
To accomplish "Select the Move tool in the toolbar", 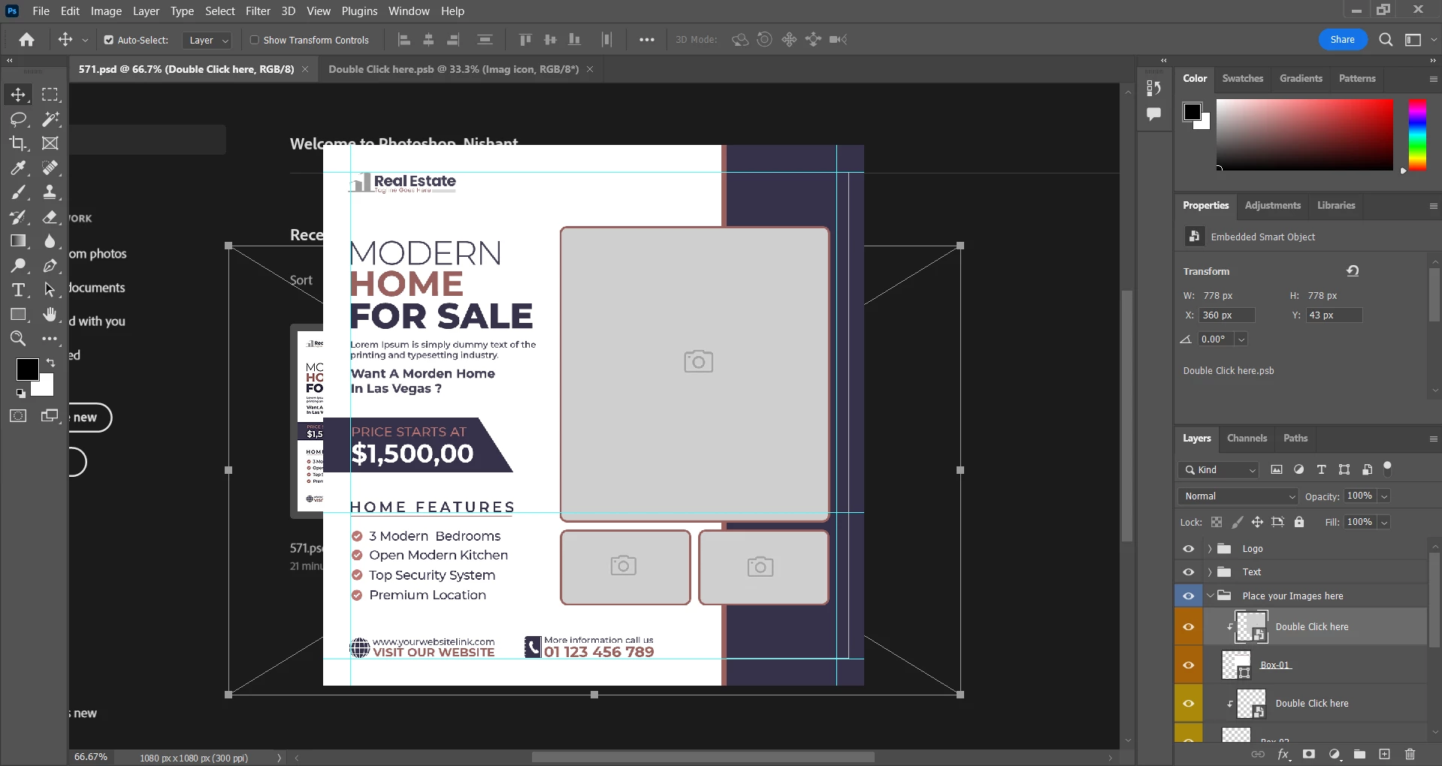I will tap(18, 95).
